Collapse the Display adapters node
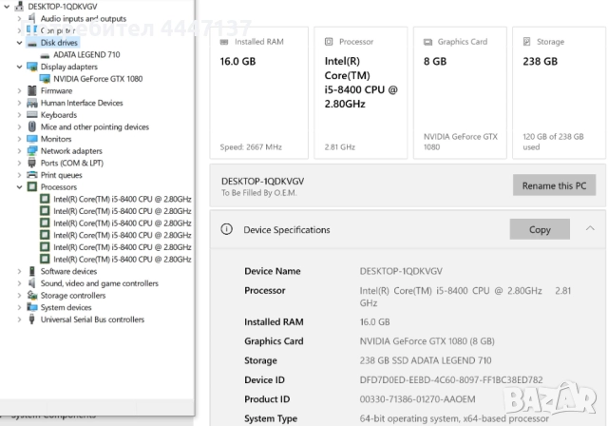Screen dimensions: 608x426 tap(20, 67)
